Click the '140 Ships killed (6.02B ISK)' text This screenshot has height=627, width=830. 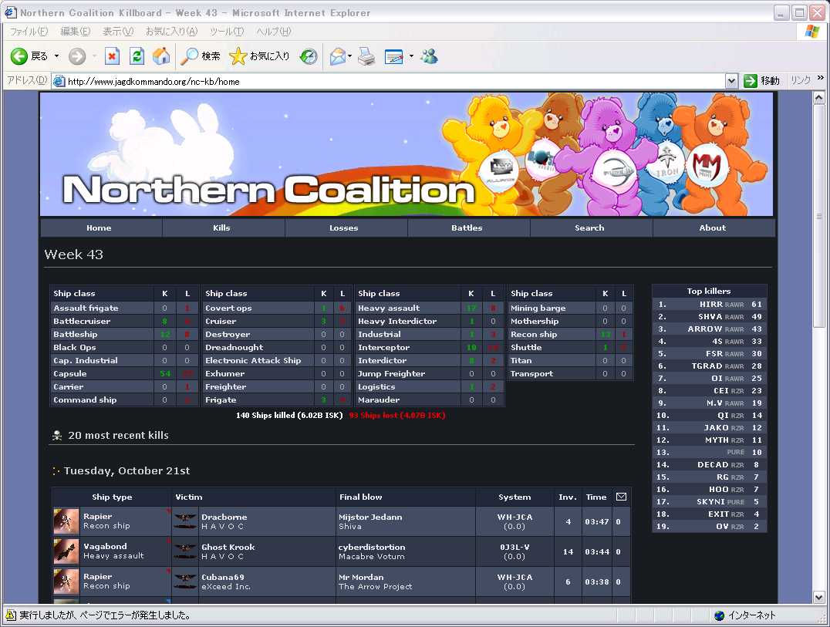click(x=289, y=416)
